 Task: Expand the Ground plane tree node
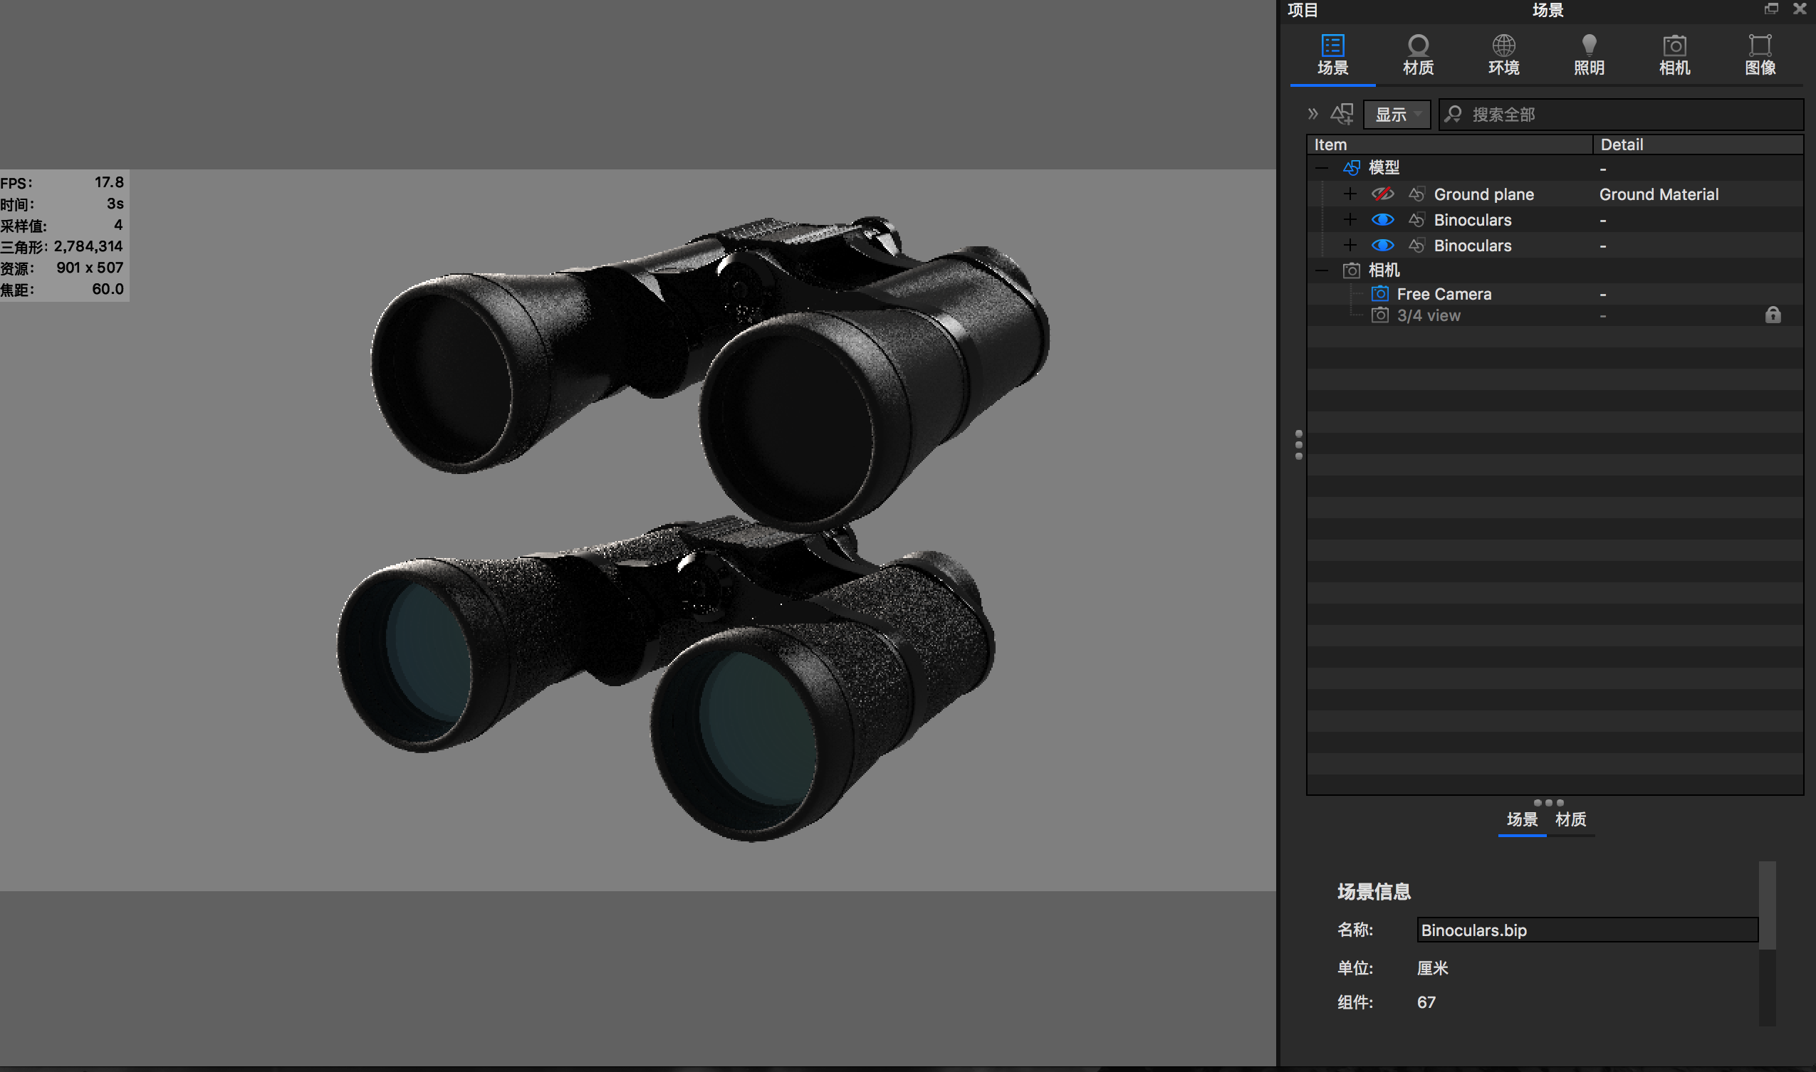click(1349, 194)
